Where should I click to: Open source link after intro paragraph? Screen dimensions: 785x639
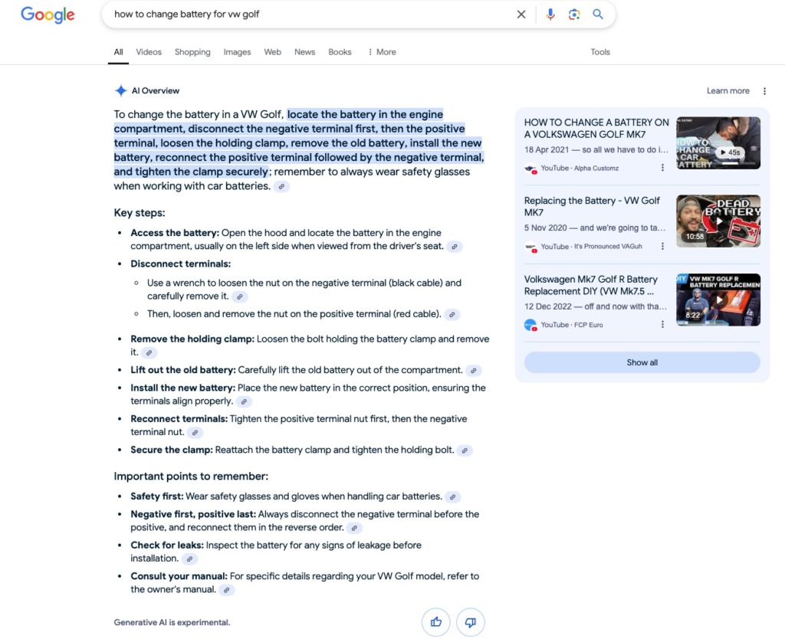point(282,187)
